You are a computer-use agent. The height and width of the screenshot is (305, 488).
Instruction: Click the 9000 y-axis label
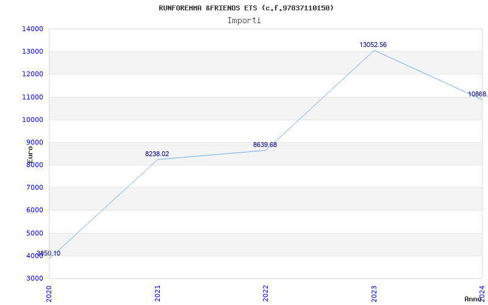click(x=34, y=143)
